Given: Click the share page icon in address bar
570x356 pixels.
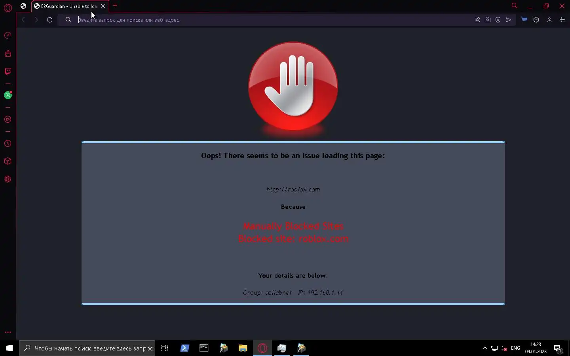Looking at the screenshot, I should (477, 20).
